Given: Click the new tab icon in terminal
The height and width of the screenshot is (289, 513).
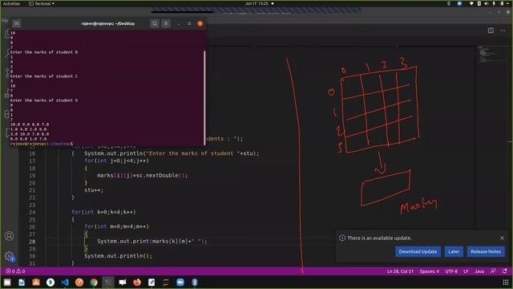Looking at the screenshot, I should 17,23.
